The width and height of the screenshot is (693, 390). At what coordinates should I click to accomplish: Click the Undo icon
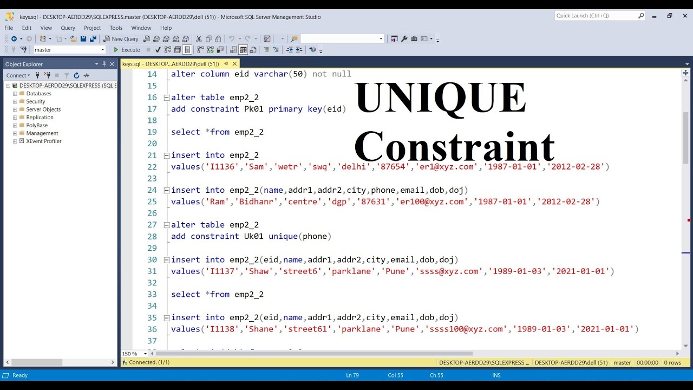click(x=232, y=39)
